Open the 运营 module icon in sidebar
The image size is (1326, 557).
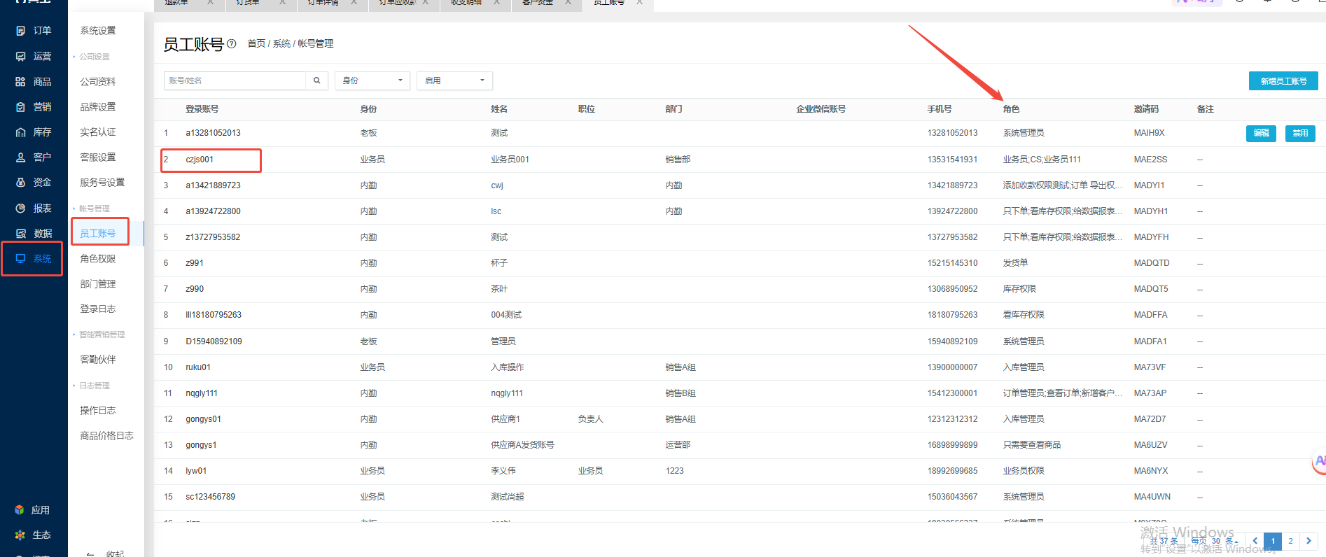coord(20,57)
